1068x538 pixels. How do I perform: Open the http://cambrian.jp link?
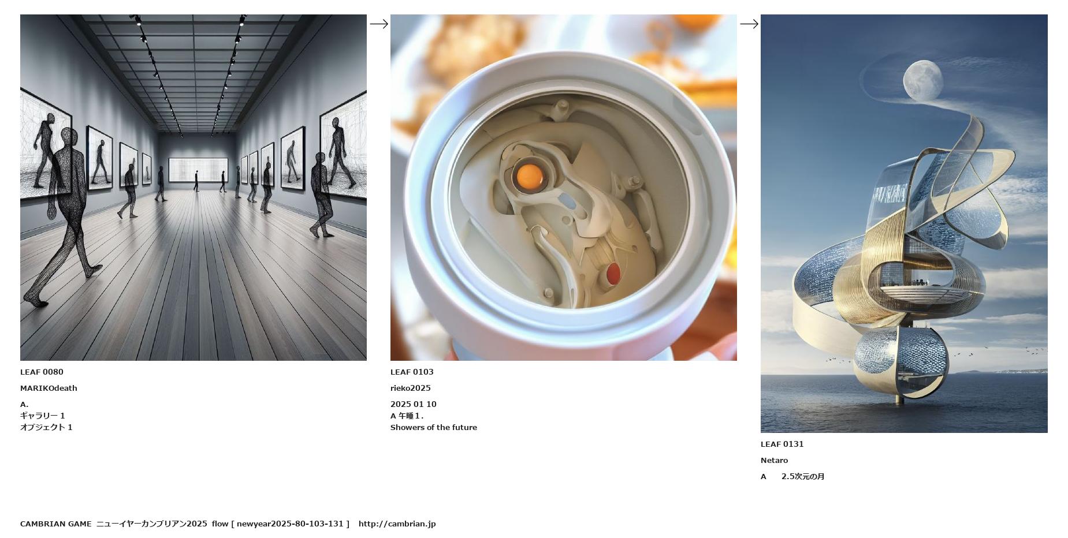point(397,524)
